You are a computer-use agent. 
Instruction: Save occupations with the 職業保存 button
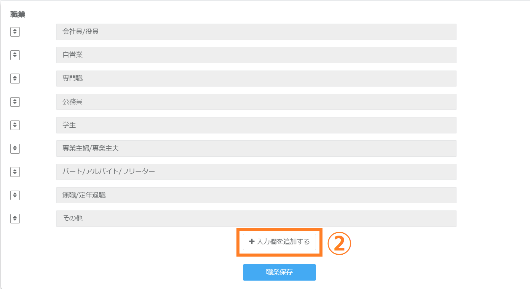tap(279, 272)
